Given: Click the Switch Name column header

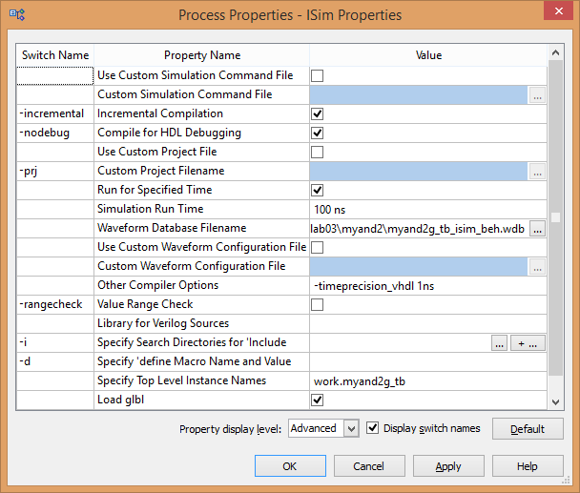Looking at the screenshot, I should click(x=55, y=55).
